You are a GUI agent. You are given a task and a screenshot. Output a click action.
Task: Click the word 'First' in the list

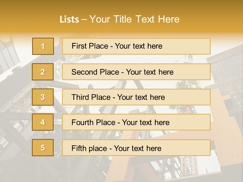(79, 46)
